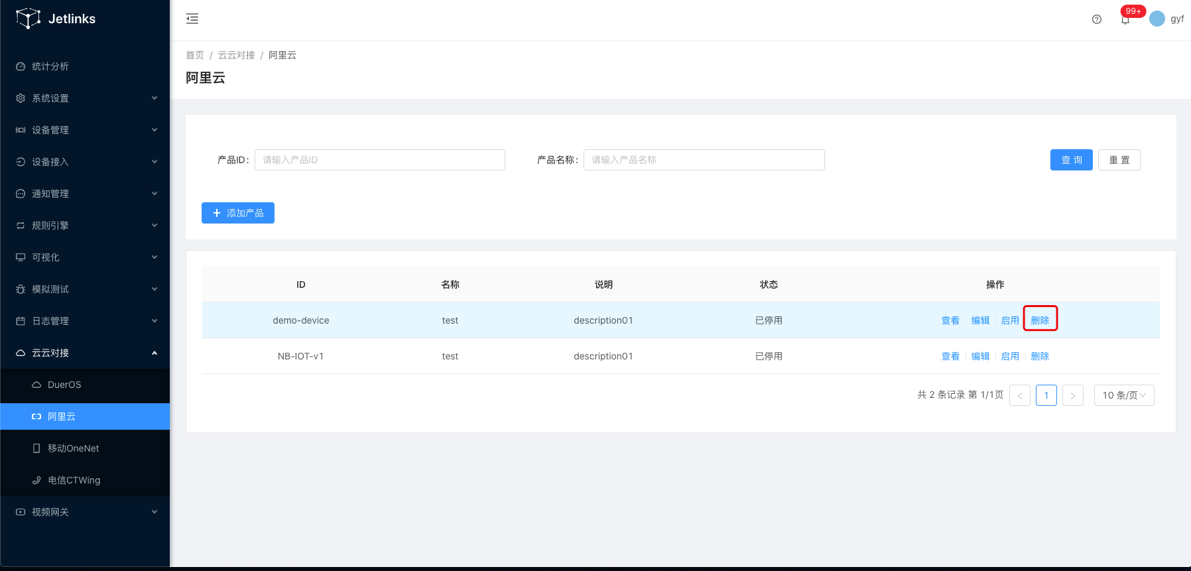Click the gyf user avatar
Viewport: 1191px width, 571px height.
(1157, 19)
